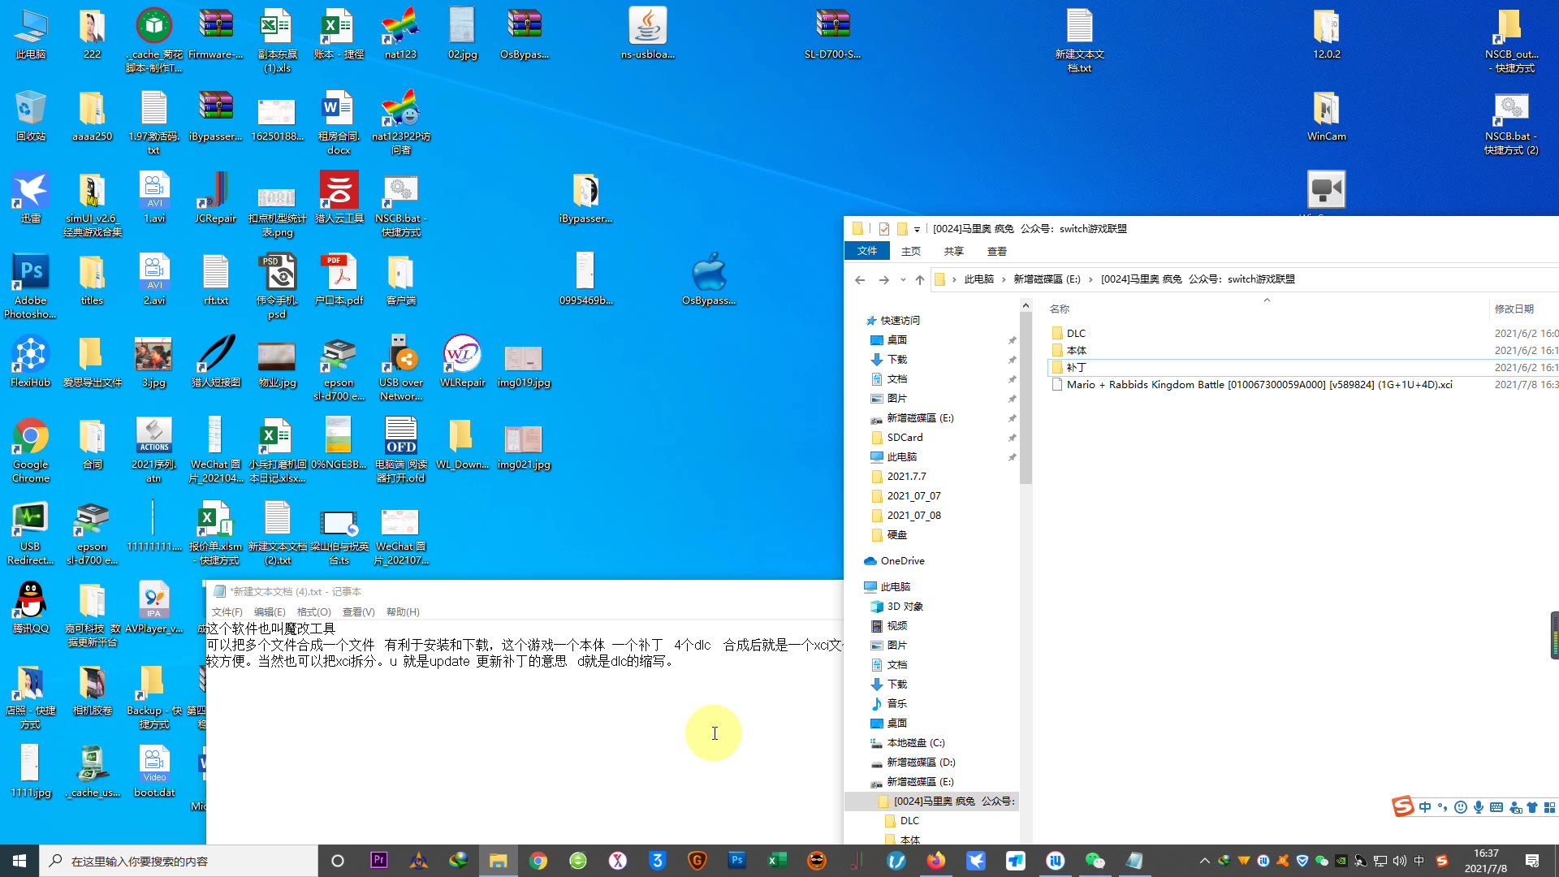Click Explorer forward arrow button

(883, 279)
